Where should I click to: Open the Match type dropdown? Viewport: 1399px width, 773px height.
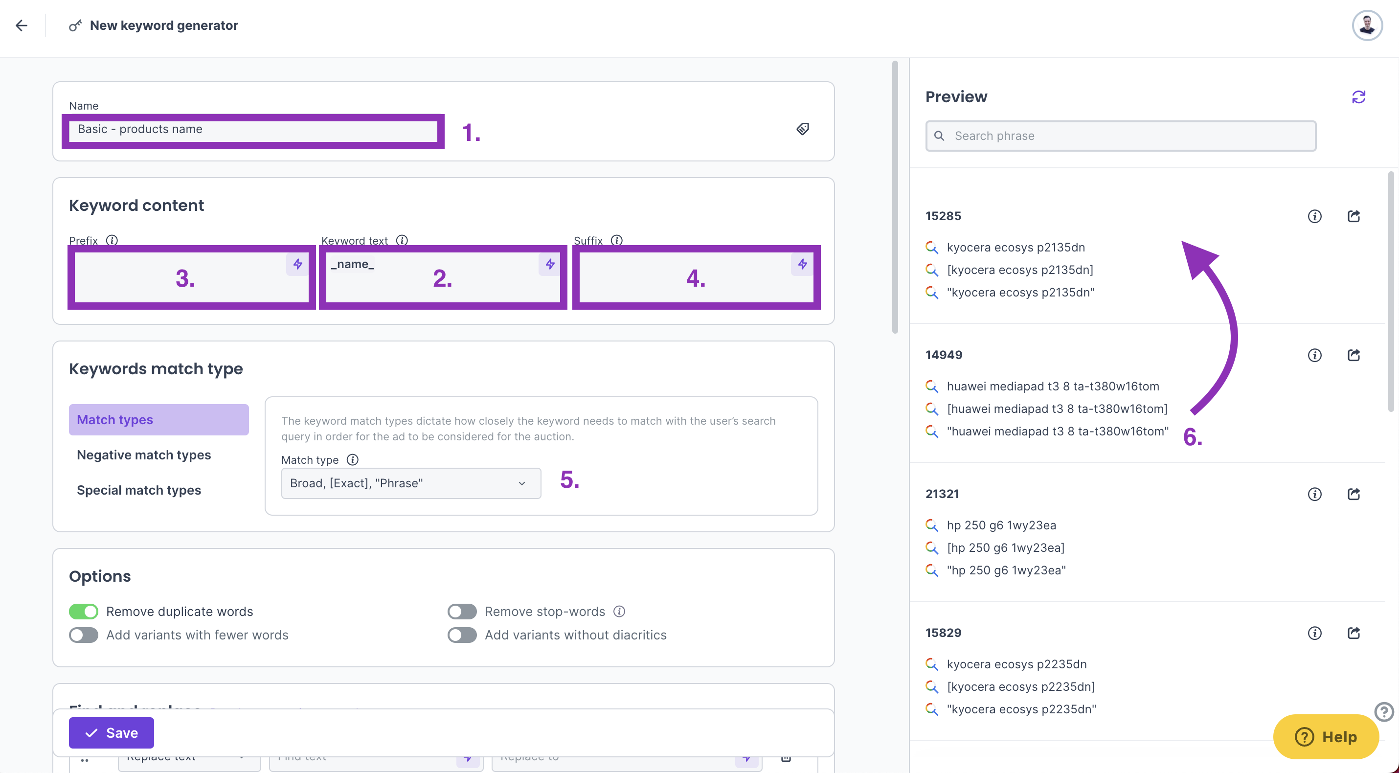[410, 483]
